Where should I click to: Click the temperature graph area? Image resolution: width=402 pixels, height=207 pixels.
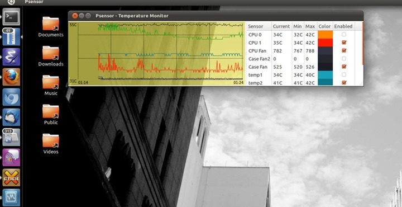[157, 54]
